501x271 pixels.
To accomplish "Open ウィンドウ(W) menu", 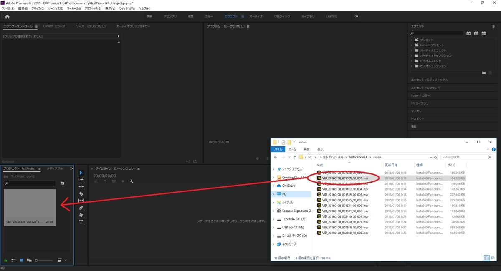I will click(x=127, y=8).
